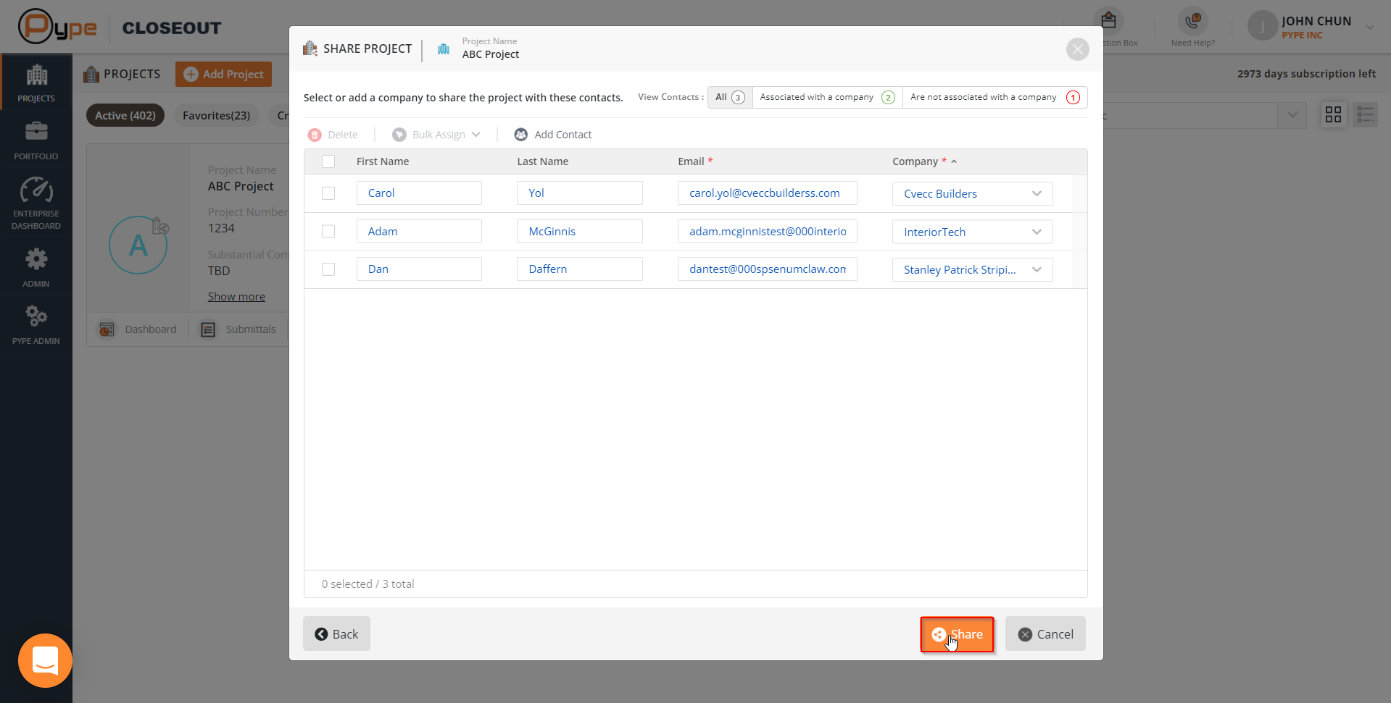The image size is (1391, 703).
Task: Open the chat support bubble
Action: tap(45, 660)
